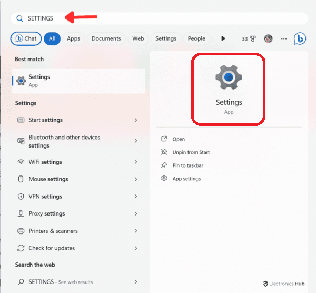Viewport: 316px width, 293px height.
Task: Click the Unpin crossed-pin icon
Action: 164,152
